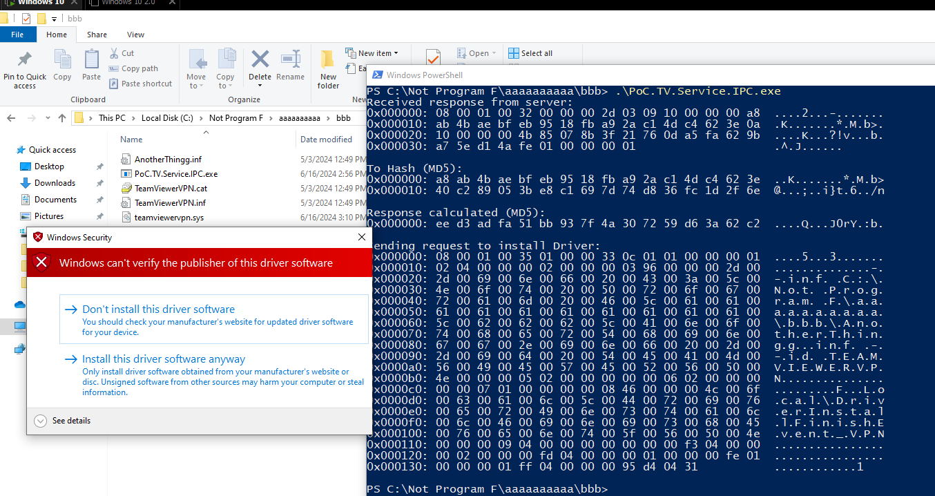Click the quick access toolbar properties checkmark icon
935x496 pixels.
click(x=27, y=19)
